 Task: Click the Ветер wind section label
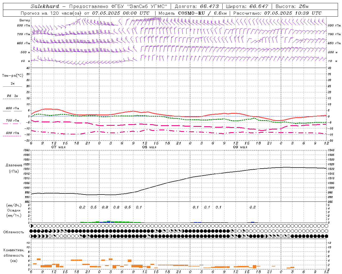tap(25, 20)
